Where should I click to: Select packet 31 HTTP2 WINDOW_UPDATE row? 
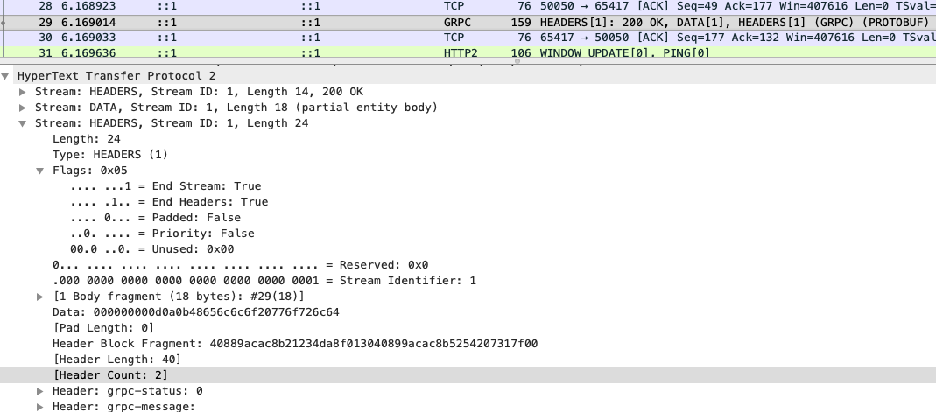tap(468, 52)
